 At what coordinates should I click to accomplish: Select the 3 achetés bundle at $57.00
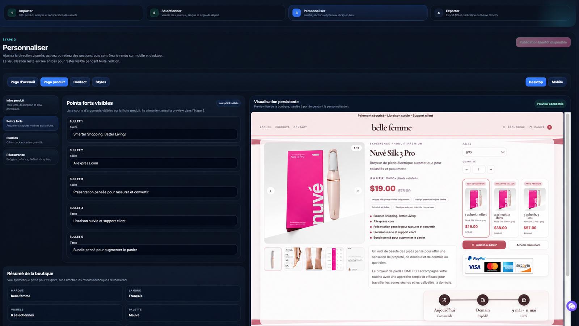pyautogui.click(x=535, y=208)
